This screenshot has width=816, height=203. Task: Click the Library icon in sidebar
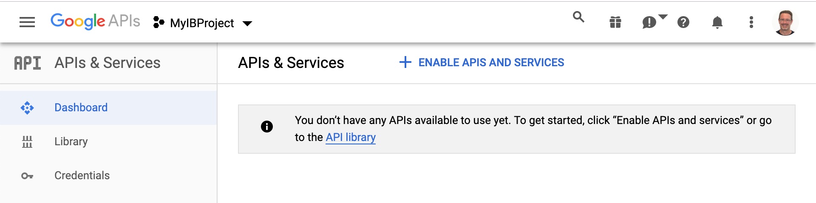point(27,141)
